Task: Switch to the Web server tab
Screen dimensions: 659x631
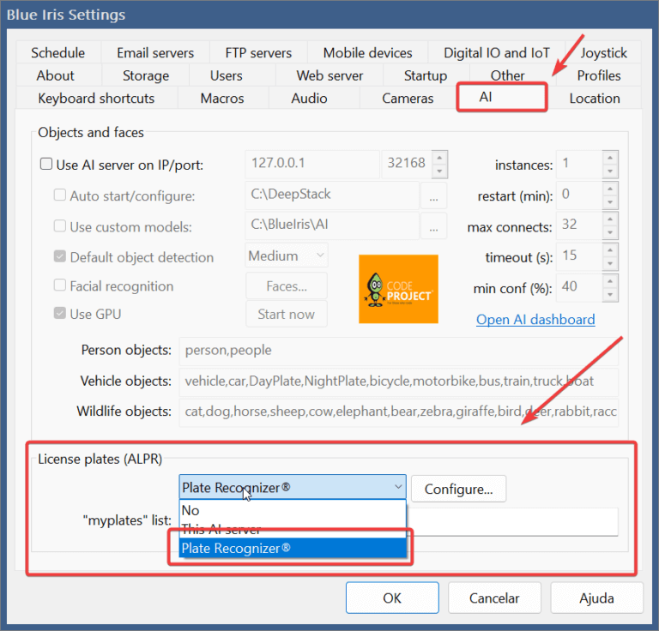Action: (329, 75)
